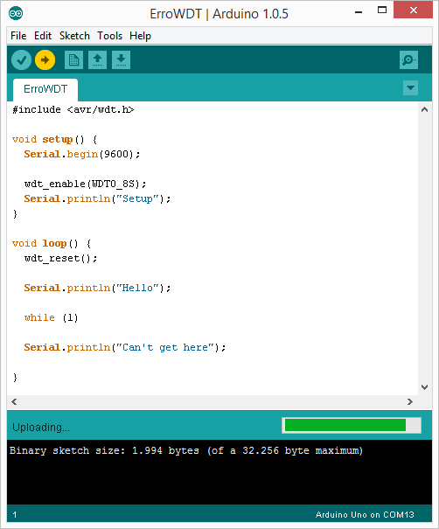Click the void setup() line
Image resolution: width=439 pixels, height=529 pixels.
pyautogui.click(x=55, y=139)
